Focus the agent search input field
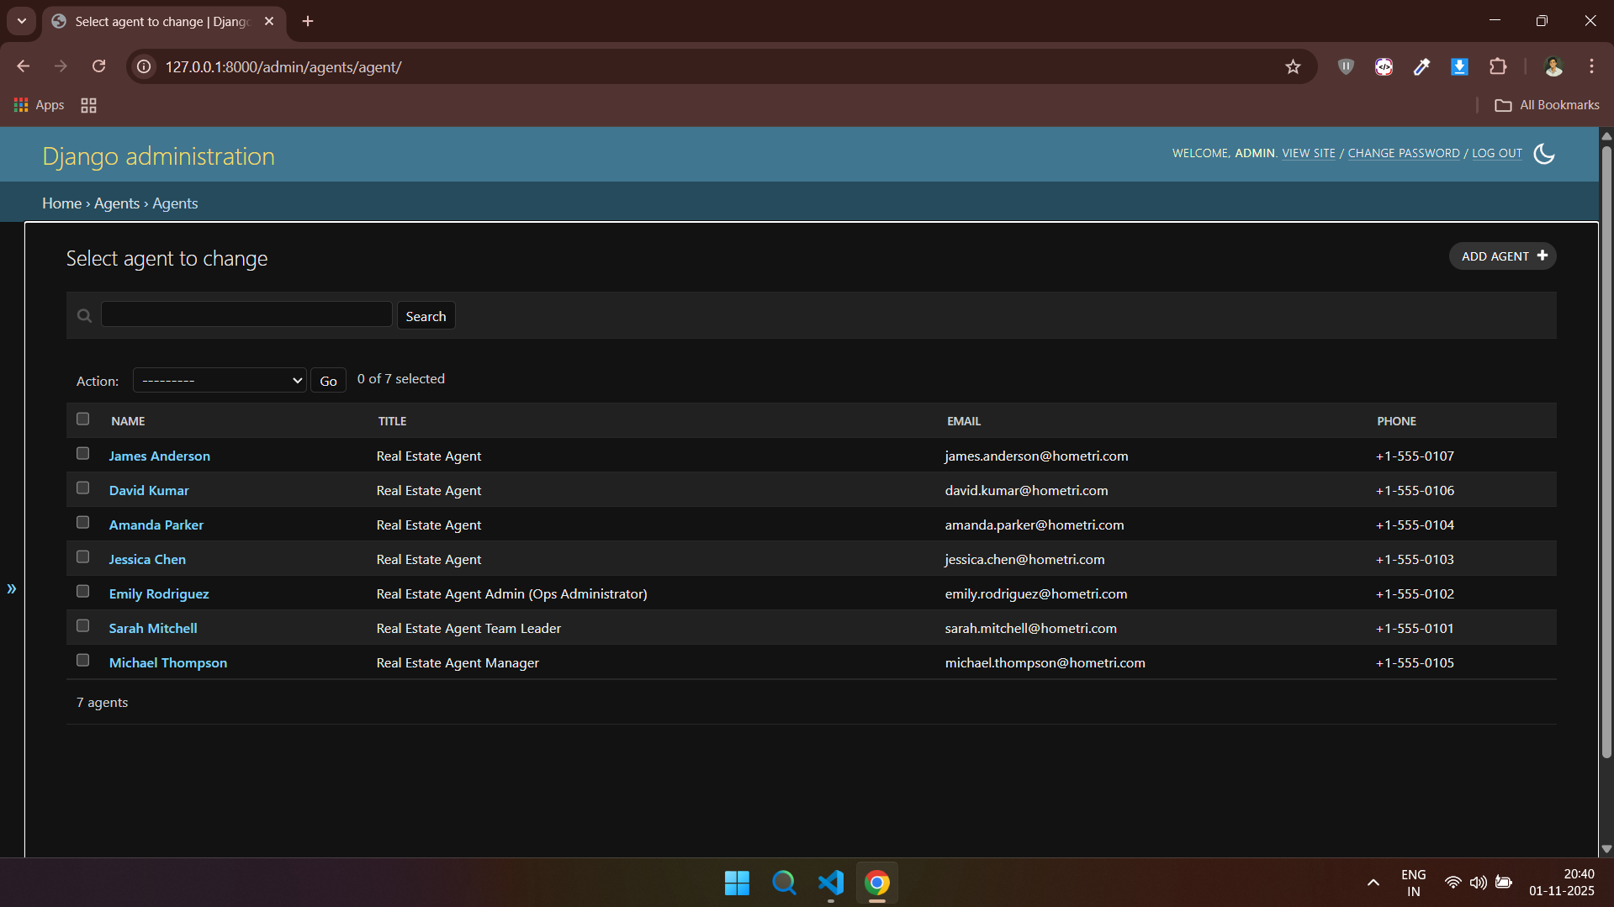Viewport: 1614px width, 907px height. point(246,314)
